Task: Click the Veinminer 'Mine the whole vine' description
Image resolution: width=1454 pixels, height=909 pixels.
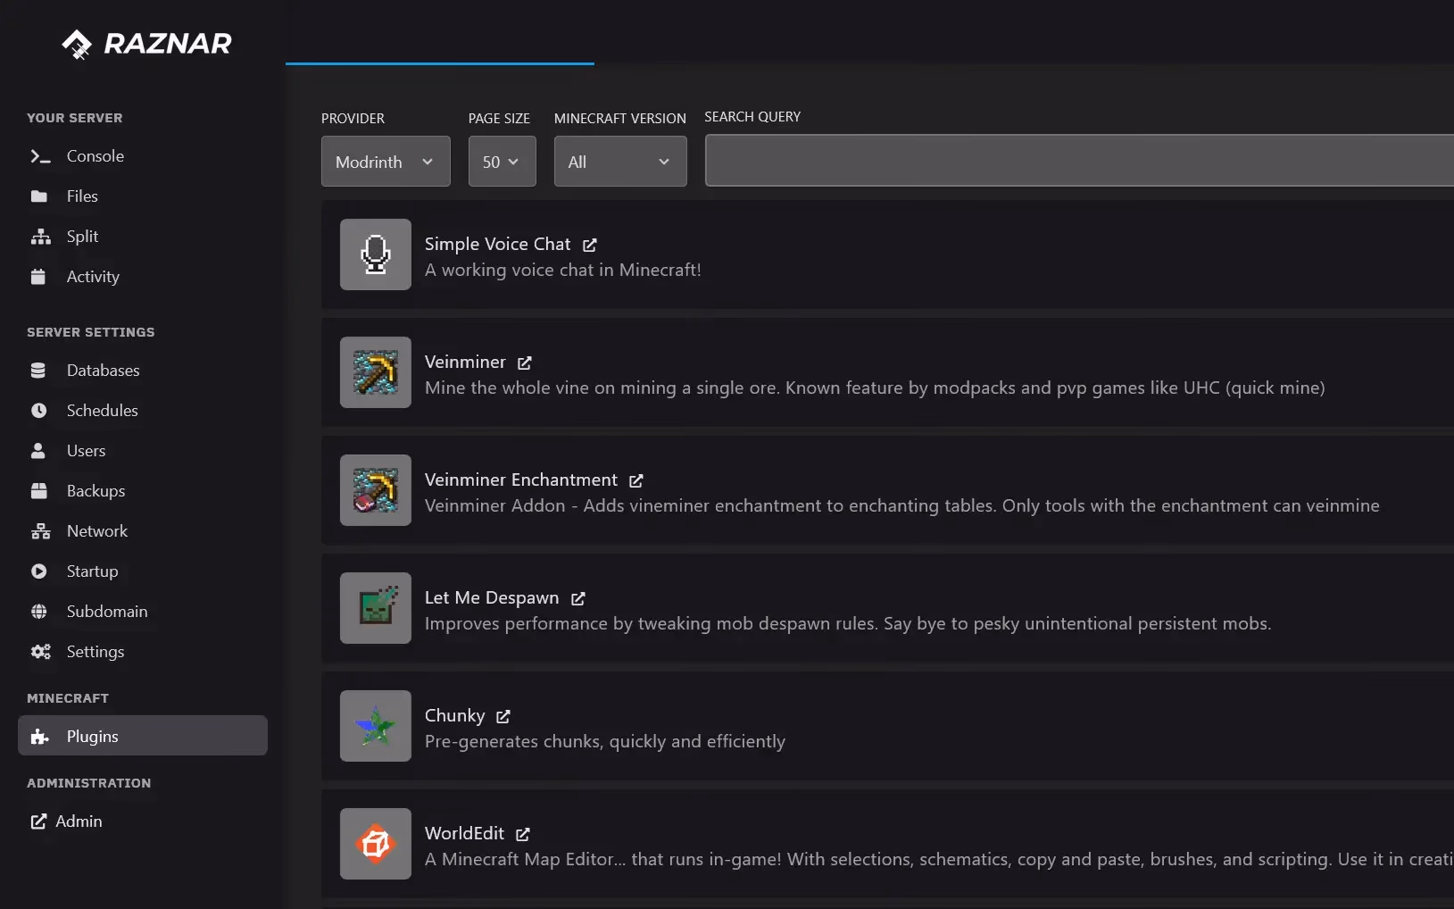Action: tap(875, 388)
